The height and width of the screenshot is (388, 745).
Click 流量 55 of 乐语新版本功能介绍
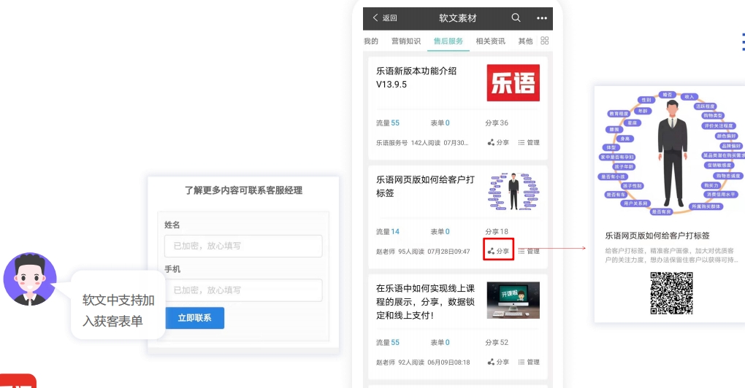(x=388, y=123)
